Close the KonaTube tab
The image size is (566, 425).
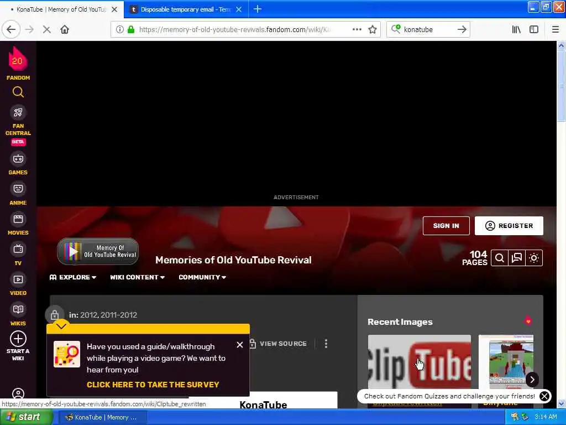[x=114, y=9]
